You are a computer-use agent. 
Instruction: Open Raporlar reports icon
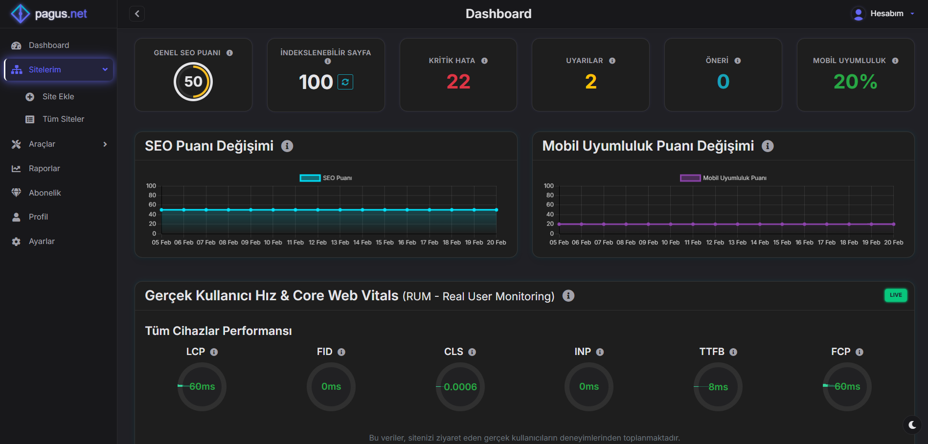[x=16, y=168]
